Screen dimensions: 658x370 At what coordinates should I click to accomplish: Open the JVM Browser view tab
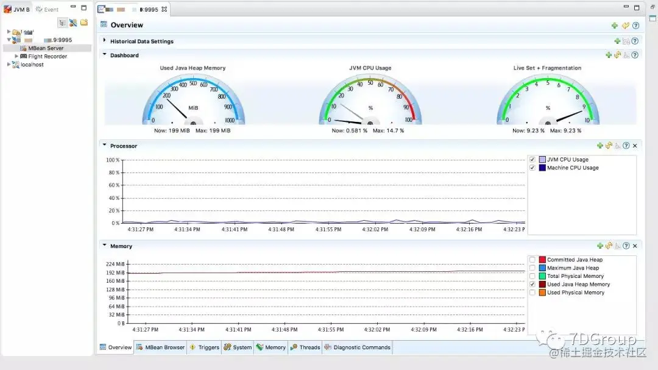coord(17,9)
